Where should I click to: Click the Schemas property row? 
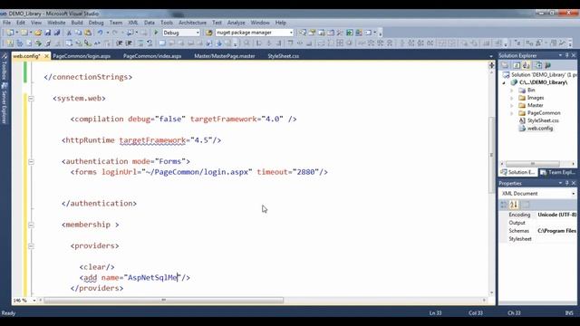[537, 231]
